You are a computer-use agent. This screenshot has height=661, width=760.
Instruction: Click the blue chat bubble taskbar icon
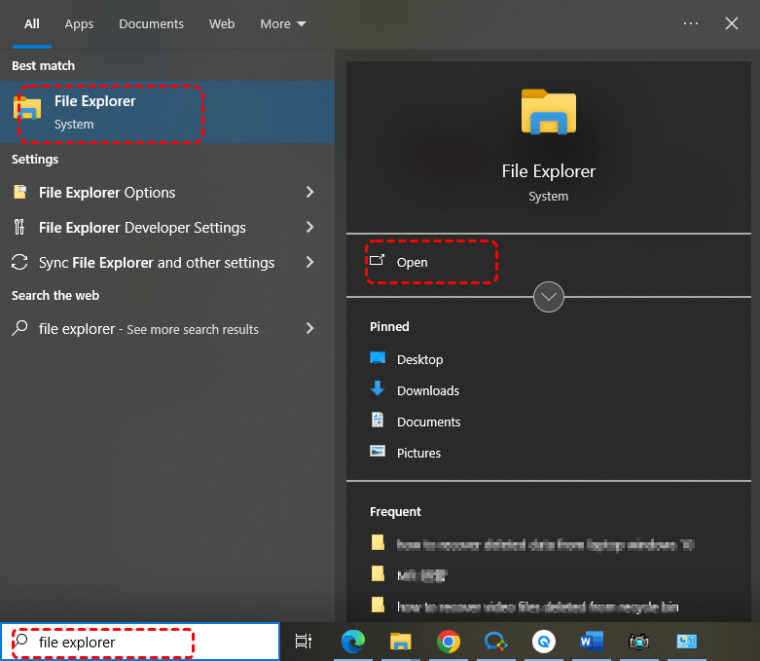pos(495,642)
